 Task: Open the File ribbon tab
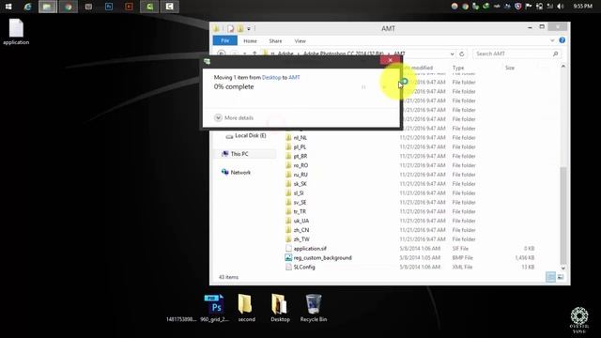pyautogui.click(x=225, y=40)
